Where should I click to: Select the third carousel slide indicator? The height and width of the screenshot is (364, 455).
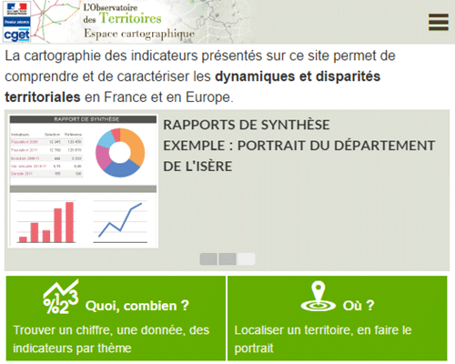click(x=246, y=259)
